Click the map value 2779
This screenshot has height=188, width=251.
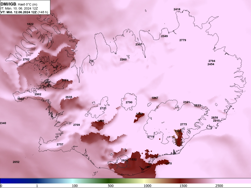pos(183,40)
